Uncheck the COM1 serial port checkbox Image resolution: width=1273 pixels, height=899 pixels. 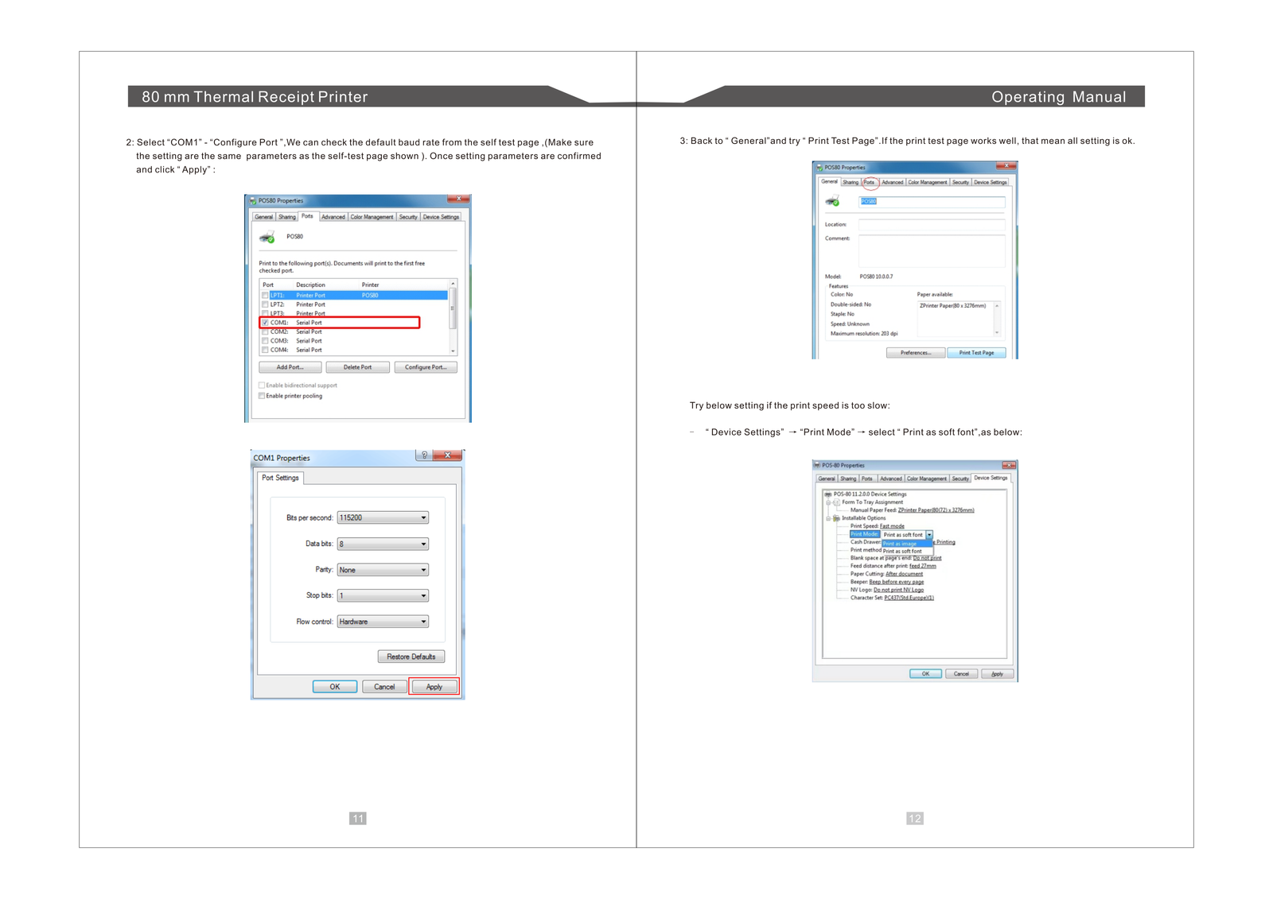pos(265,323)
